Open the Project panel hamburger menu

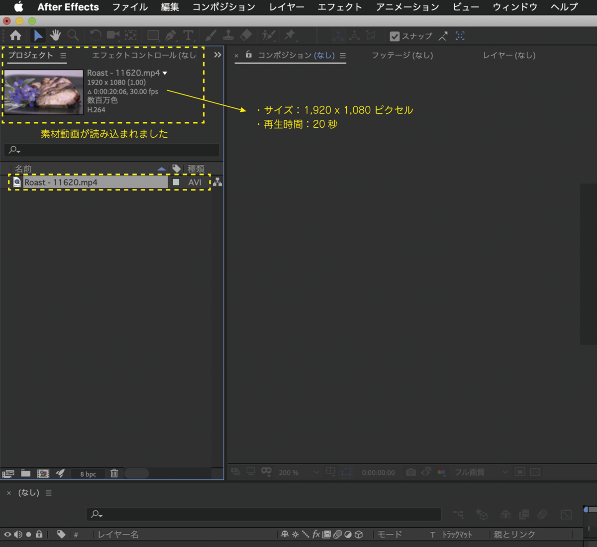pos(63,56)
